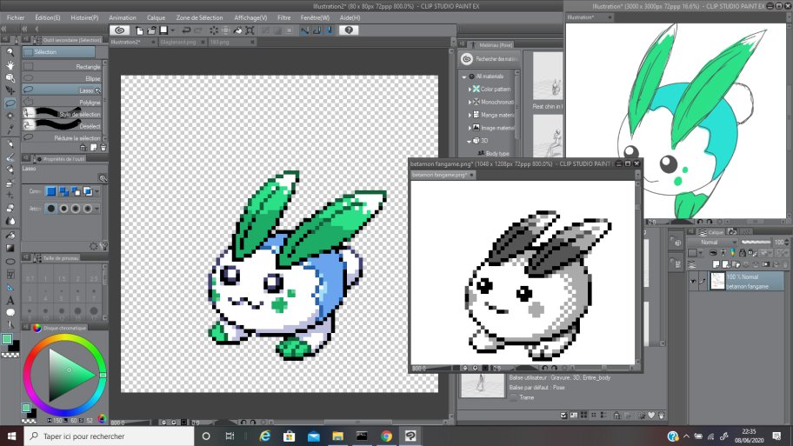Screen dimensions: 793x446
Task: Choose the Réduire la sélection sub tool
Action: point(62,138)
